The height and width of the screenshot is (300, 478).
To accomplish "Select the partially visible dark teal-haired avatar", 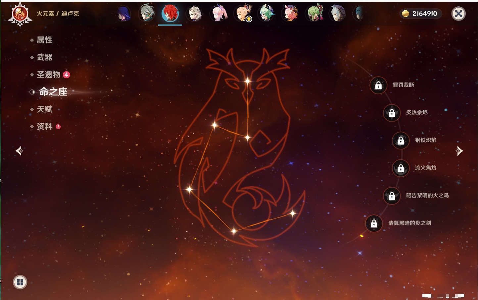I will [x=358, y=14].
